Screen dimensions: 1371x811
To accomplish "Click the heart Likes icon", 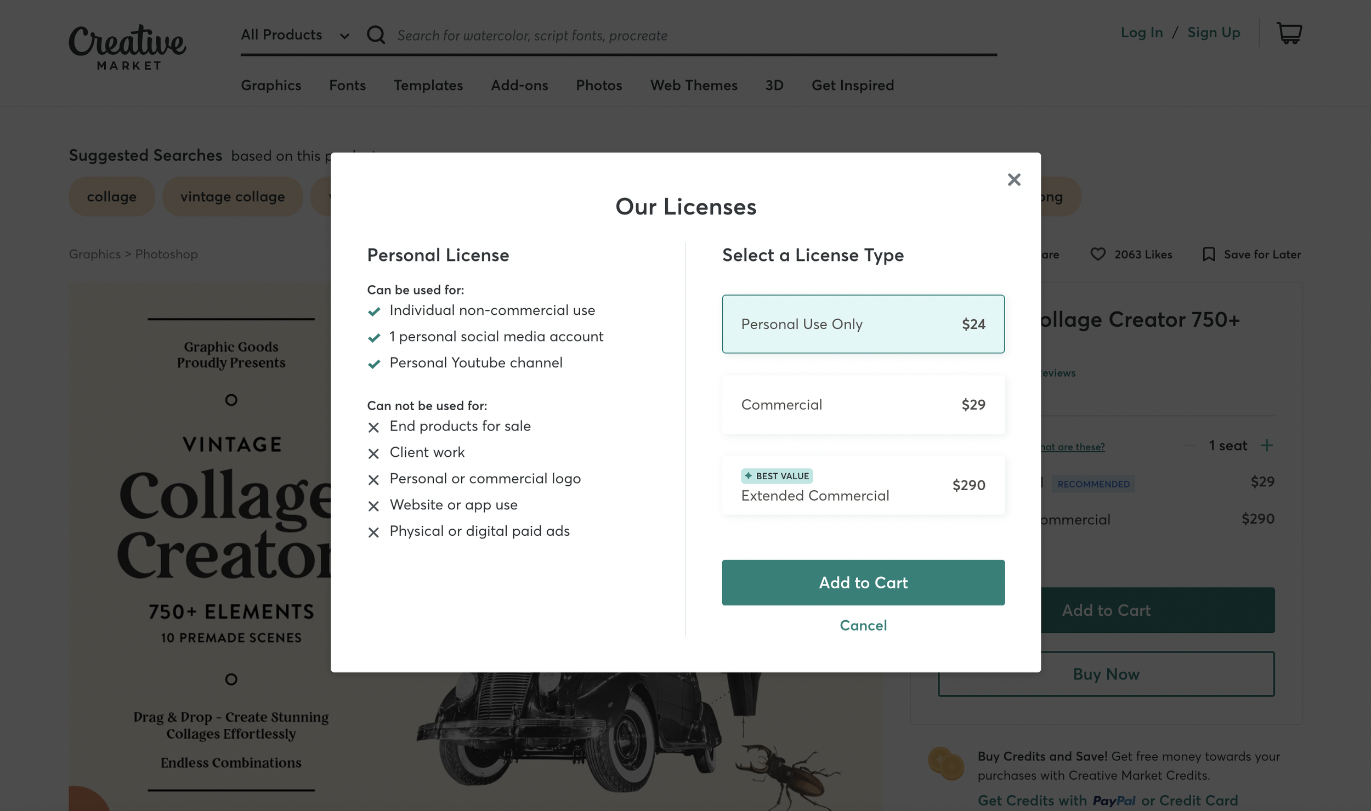I will point(1097,254).
